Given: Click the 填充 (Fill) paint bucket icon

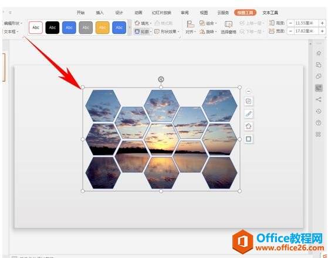Looking at the screenshot, I should click(x=137, y=23).
